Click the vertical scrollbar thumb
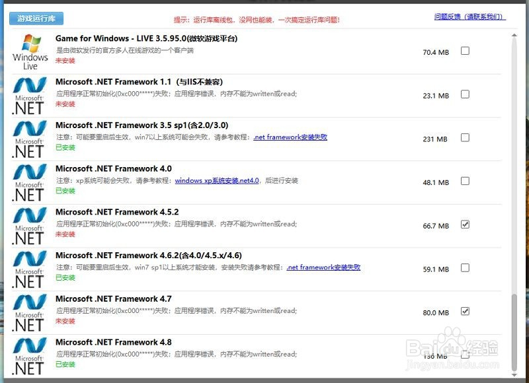529x383 pixels. pyautogui.click(x=514, y=332)
